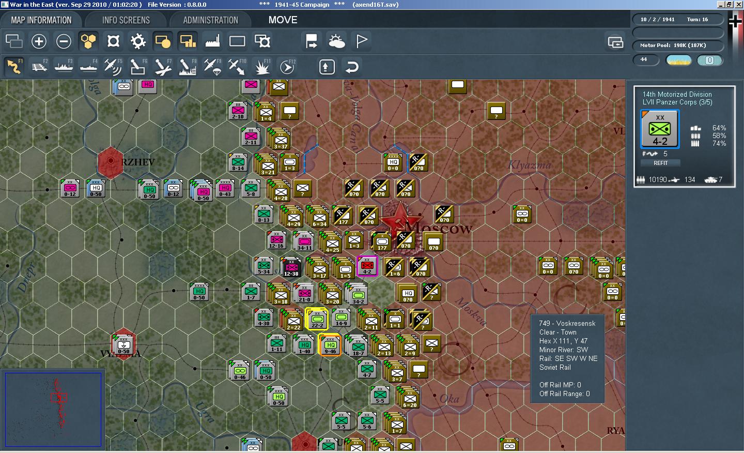Select the pink 34-11 panzer counter
This screenshot has width=744, height=453.
point(304,241)
